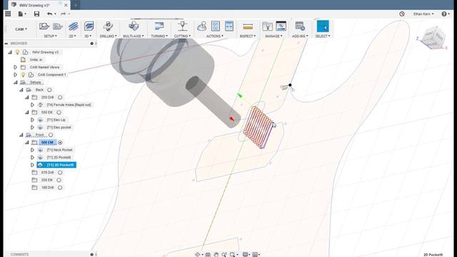Activate the 188 Drill folder radio button

click(x=60, y=188)
